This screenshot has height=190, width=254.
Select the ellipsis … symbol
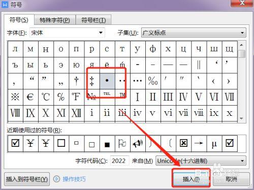click(138, 81)
